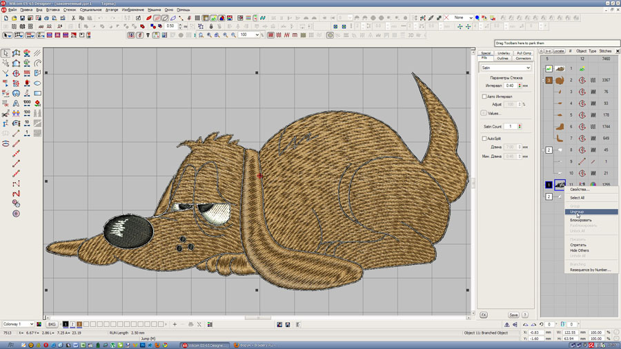621x349 pixels.
Task: Collapse the color 2 group at row 8
Action: [544, 150]
